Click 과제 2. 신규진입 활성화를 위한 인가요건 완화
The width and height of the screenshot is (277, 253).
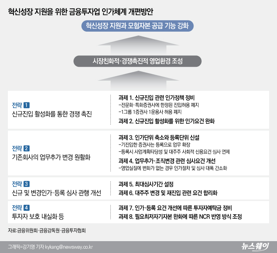[x=167, y=121]
